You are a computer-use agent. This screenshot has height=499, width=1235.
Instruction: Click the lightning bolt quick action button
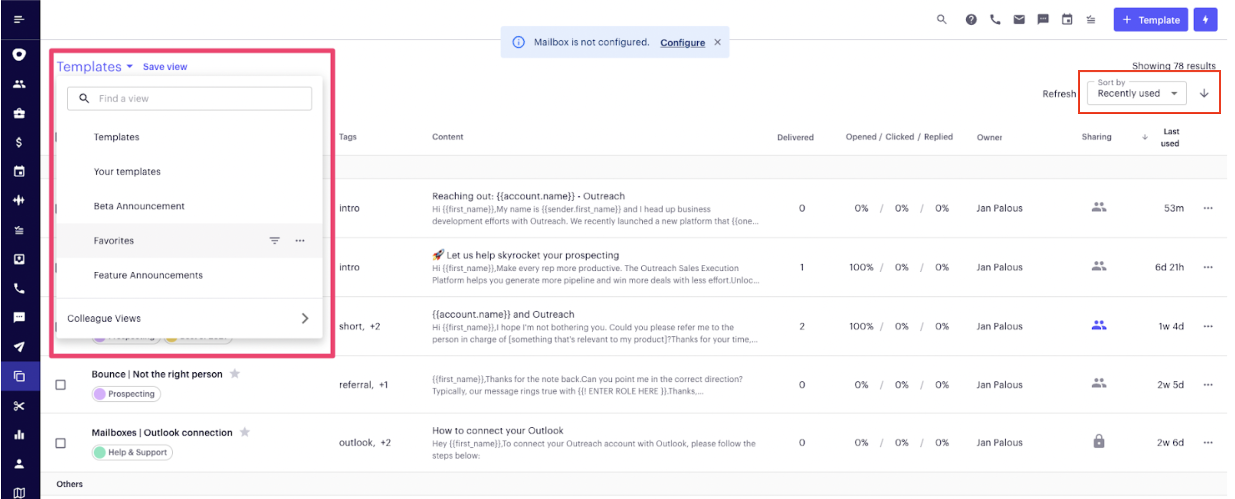click(1205, 20)
